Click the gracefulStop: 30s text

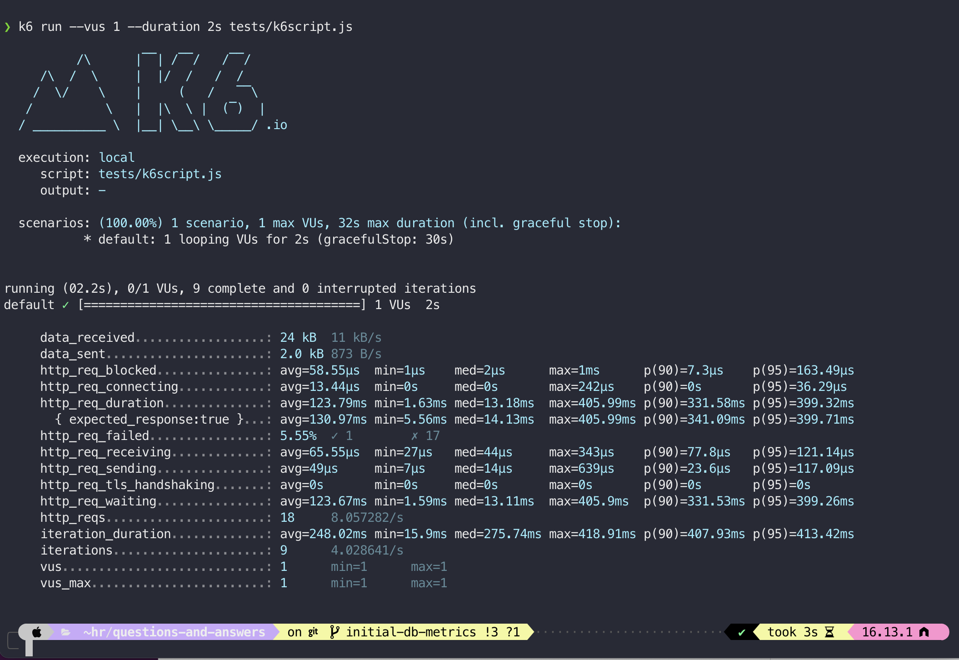click(385, 240)
